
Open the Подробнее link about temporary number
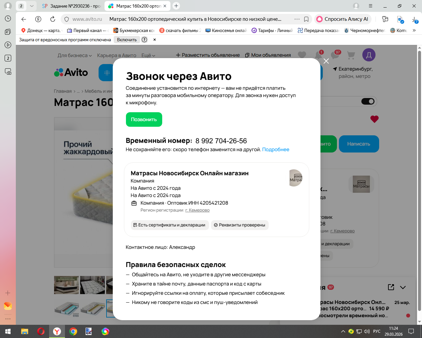pyautogui.click(x=276, y=150)
